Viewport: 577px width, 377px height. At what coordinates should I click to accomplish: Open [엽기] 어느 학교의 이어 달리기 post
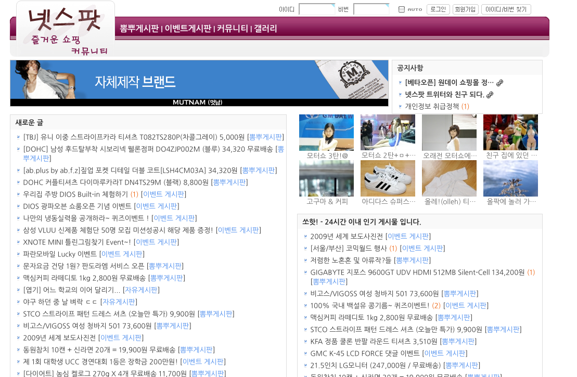click(x=71, y=290)
